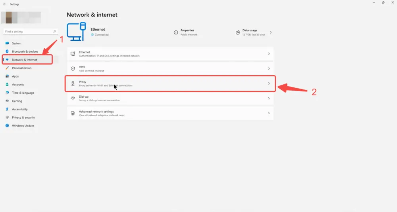This screenshot has height=212, width=397.
Task: Click '12.7 GB, last 30 days' text
Action: click(254, 34)
